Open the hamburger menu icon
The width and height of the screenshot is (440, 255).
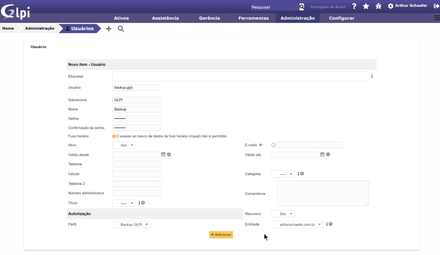[x=437, y=18]
